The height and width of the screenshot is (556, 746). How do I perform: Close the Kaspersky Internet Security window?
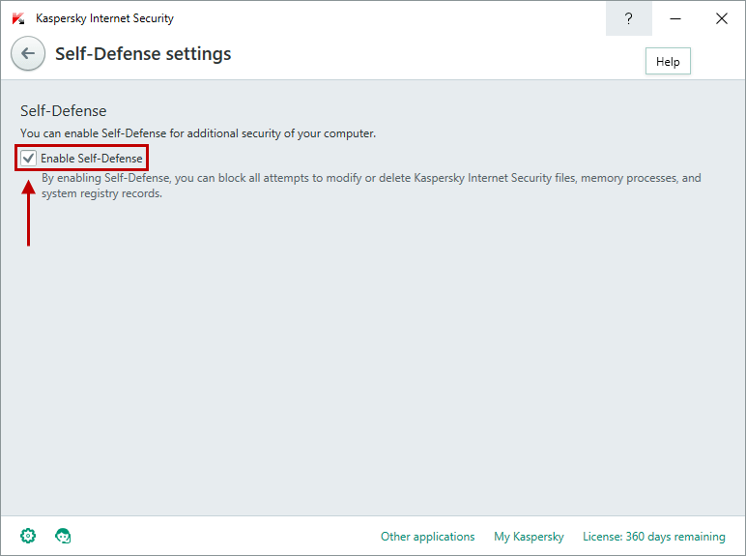tap(721, 18)
